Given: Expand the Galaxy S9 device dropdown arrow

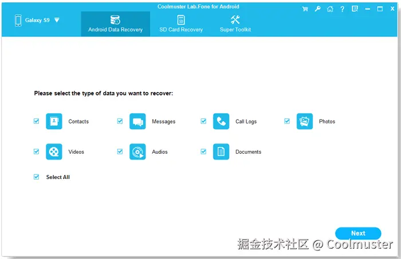Looking at the screenshot, I should [57, 20].
